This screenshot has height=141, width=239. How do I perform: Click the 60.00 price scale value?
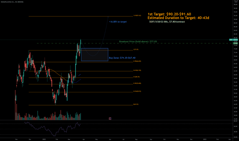coord(235,75)
